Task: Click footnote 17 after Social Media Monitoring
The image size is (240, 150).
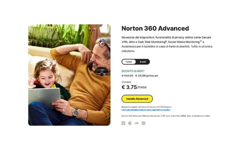Action: 201,41
